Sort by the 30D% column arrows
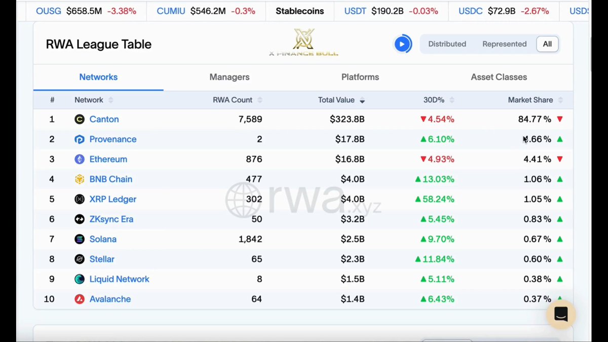The image size is (608, 342). 452,100
